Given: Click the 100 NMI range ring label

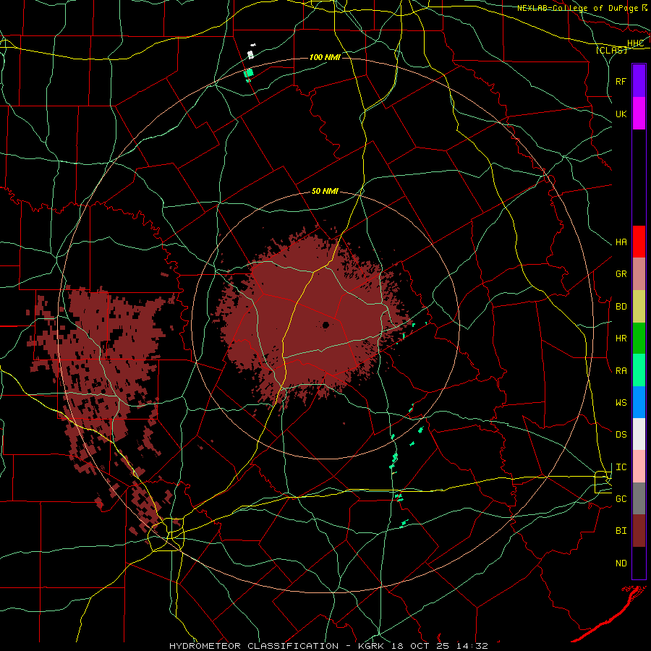Looking at the screenshot, I should click(325, 57).
